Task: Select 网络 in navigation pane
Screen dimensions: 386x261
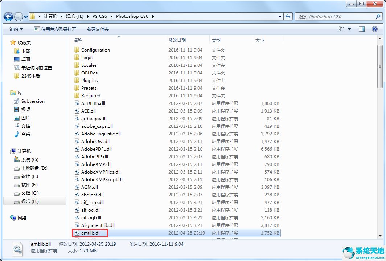Action: tap(22, 218)
